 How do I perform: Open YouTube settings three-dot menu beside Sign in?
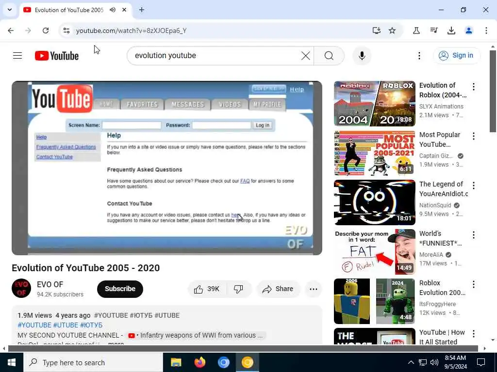[419, 56]
